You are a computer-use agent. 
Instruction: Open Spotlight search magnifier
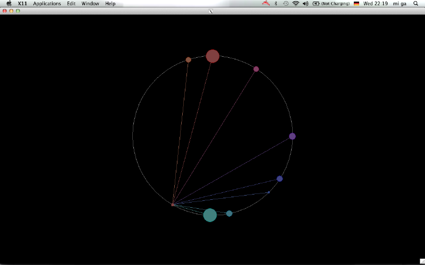pyautogui.click(x=415, y=4)
